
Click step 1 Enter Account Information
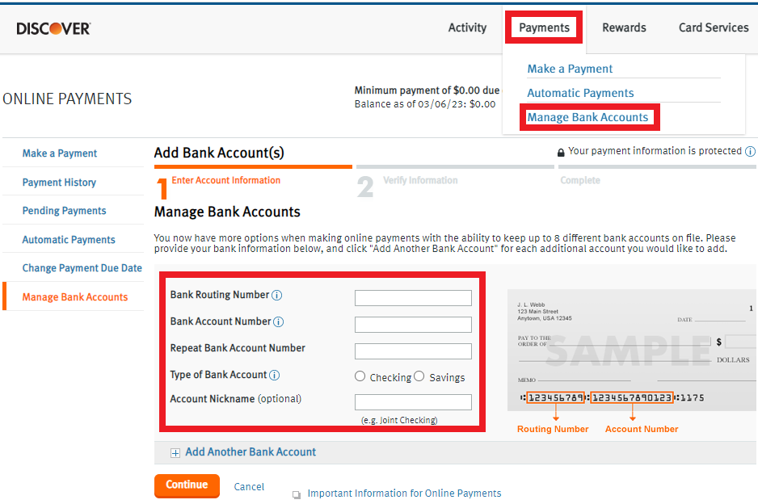point(225,180)
